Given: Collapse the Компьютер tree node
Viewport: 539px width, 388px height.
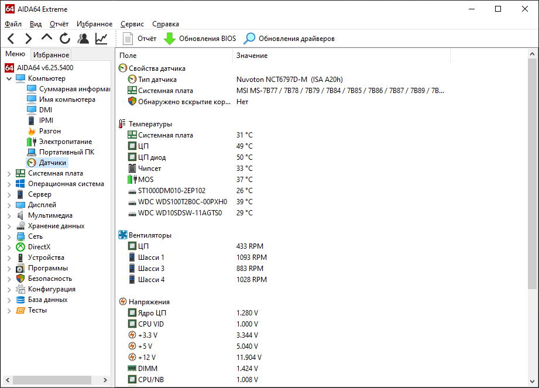Looking at the screenshot, I should coord(9,78).
